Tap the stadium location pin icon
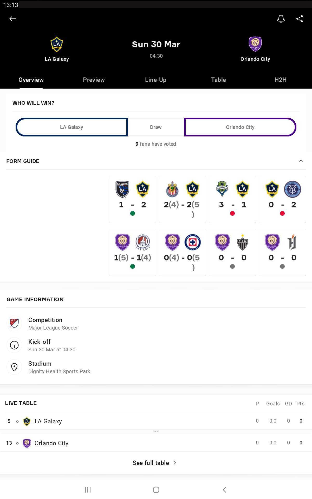This screenshot has width=312, height=499. [14, 367]
